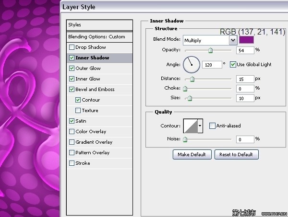Viewport: 288px width, 217px height.
Task: Click the Make Default button
Action: pos(192,154)
